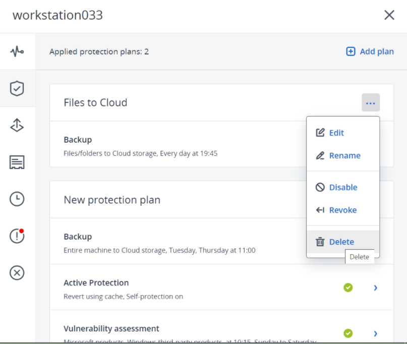Viewport: 407px width, 344px height.
Task: Choose Revoke from the plan menu
Action: point(343,210)
